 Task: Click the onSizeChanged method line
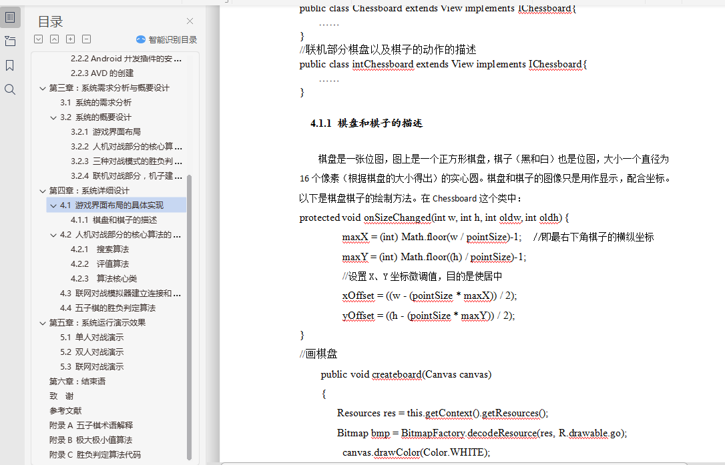click(x=434, y=217)
